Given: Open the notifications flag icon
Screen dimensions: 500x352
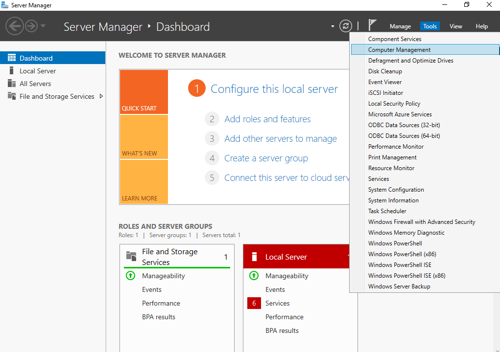Looking at the screenshot, I should pos(372,25).
